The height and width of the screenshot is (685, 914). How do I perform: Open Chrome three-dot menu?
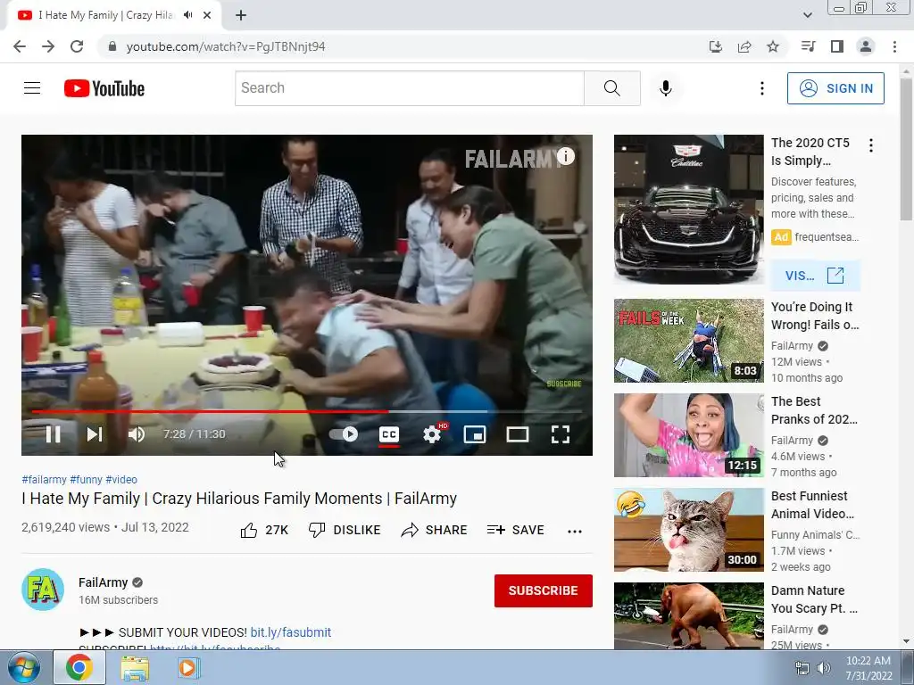click(894, 46)
